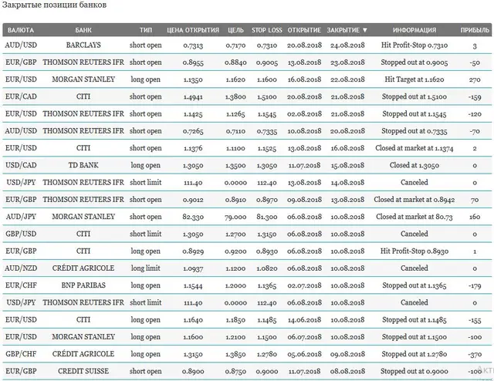Screen dimensions: 494x381
Task: Click the 'long limit' type cell
Action: point(146,268)
